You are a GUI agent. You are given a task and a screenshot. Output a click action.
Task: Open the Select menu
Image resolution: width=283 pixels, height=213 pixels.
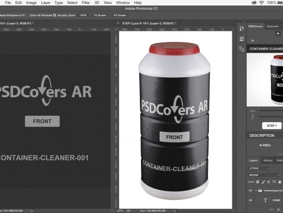click(x=72, y=3)
